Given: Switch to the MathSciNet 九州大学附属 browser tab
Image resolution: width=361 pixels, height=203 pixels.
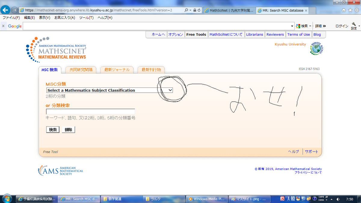Looking at the screenshot, I should [x=229, y=10].
